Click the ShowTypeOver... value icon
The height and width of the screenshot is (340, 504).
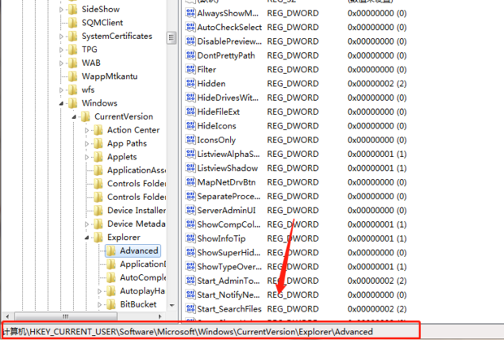pos(190,267)
